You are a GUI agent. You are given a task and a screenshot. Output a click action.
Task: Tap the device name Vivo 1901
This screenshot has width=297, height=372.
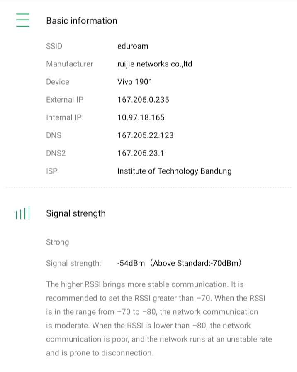click(x=134, y=82)
